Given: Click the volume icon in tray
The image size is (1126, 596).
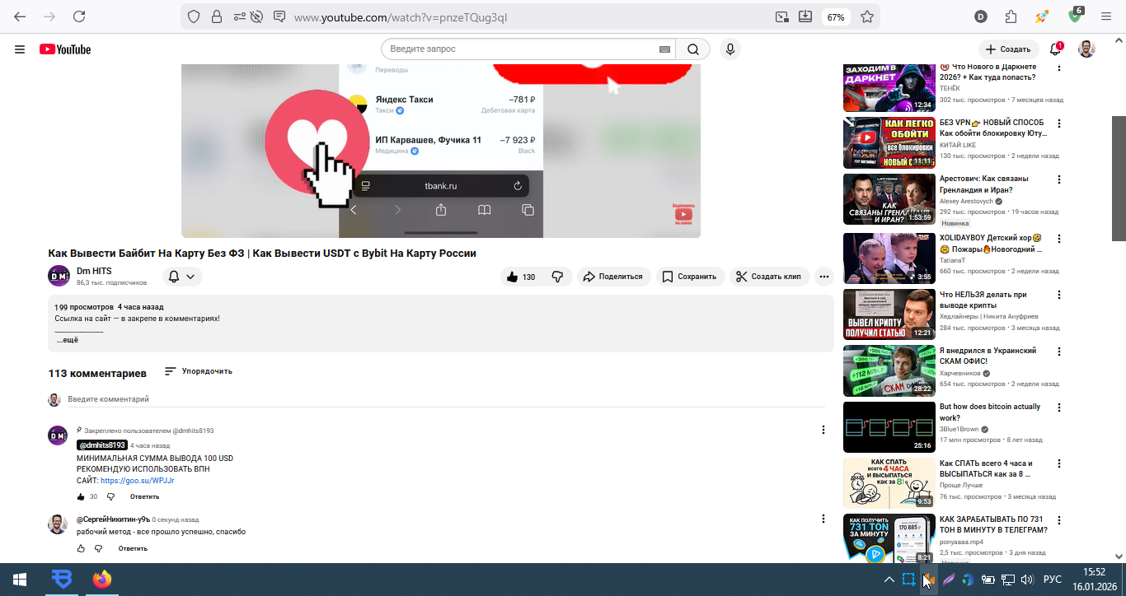Looking at the screenshot, I should (x=1027, y=580).
